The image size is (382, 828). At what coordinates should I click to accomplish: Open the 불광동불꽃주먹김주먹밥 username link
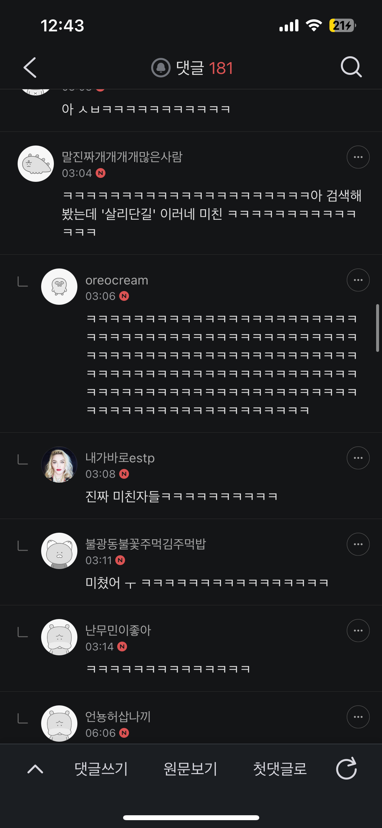[x=146, y=544]
